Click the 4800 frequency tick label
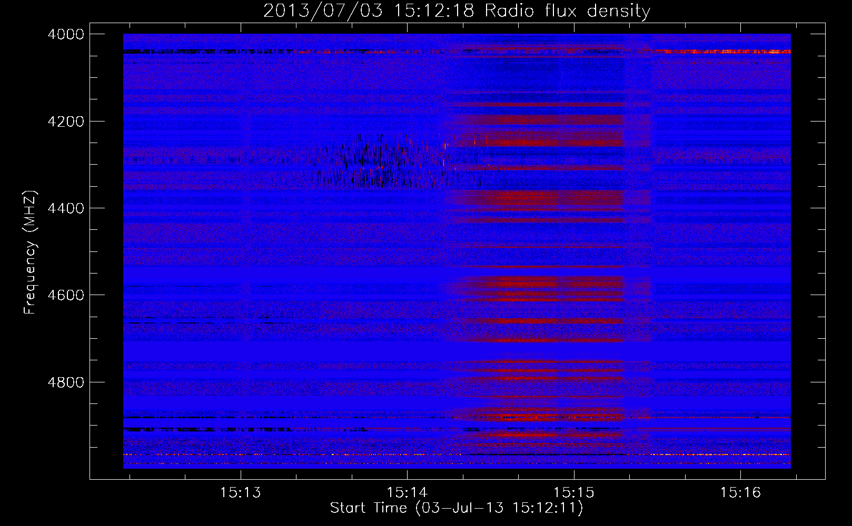Viewport: 852px width, 526px height. (x=66, y=382)
